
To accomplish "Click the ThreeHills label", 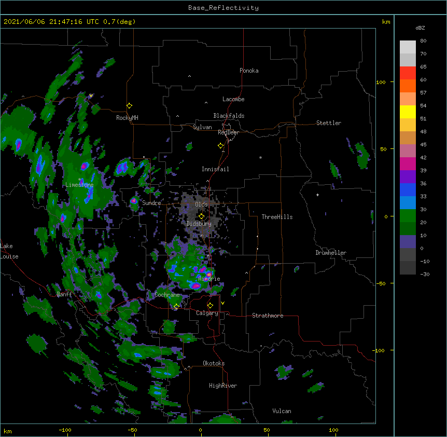I will (x=277, y=217).
